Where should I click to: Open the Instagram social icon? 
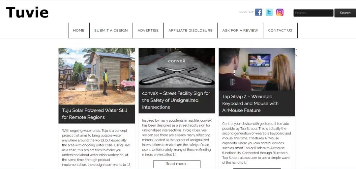coord(280,12)
